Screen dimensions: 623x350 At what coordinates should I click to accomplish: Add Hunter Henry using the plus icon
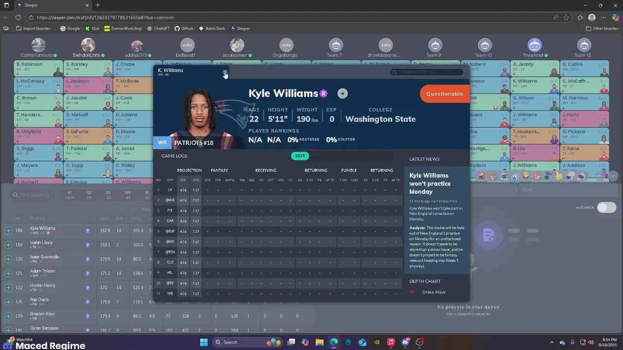tap(8, 288)
